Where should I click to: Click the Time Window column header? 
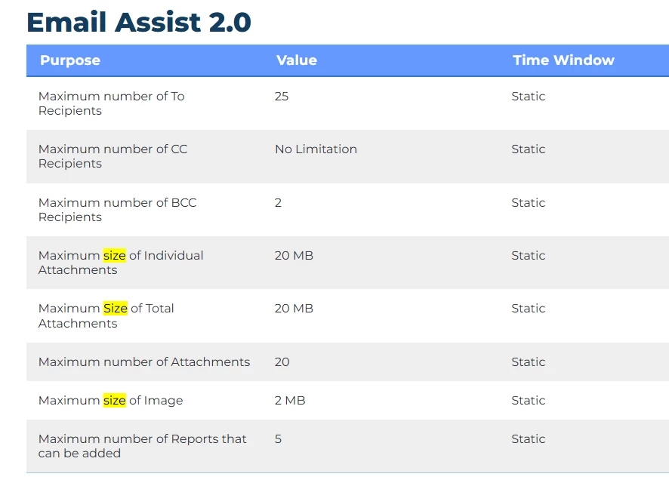coord(563,60)
